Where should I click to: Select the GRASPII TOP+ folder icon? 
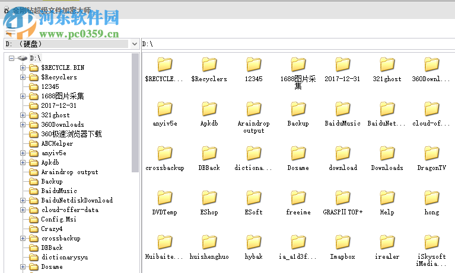tap(343, 198)
